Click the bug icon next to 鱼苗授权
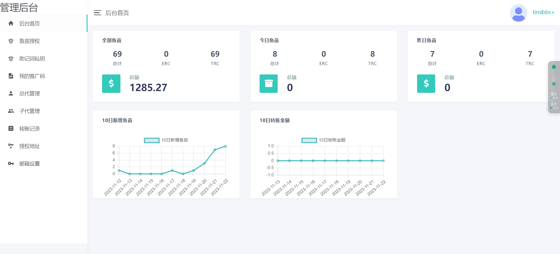 (x=11, y=41)
